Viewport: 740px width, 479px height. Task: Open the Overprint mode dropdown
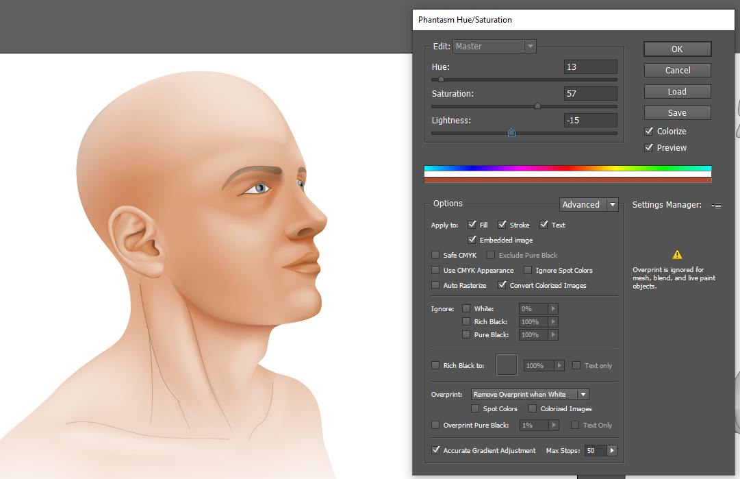tap(530, 395)
